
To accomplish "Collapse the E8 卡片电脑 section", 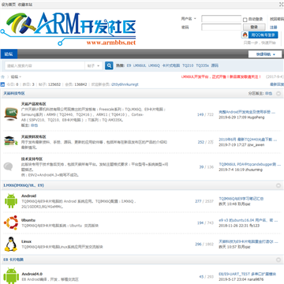I will (278, 260).
